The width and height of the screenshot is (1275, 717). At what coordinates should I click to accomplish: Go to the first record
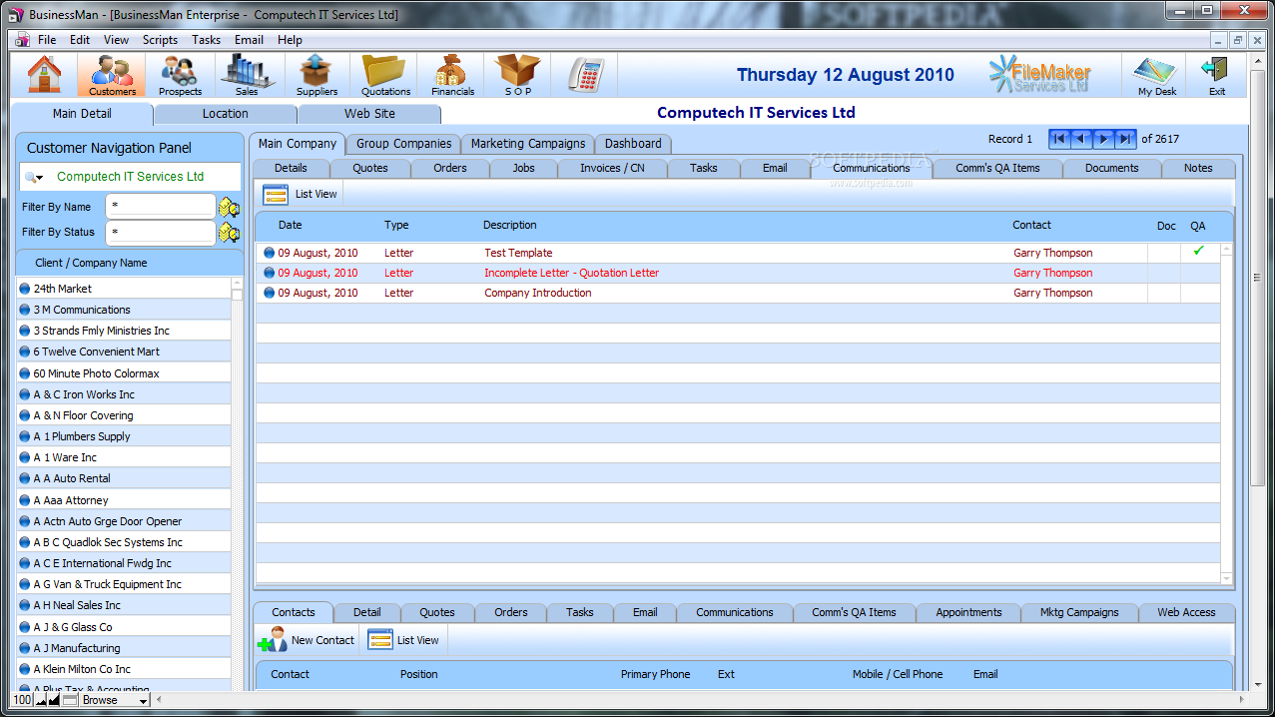pos(1059,139)
